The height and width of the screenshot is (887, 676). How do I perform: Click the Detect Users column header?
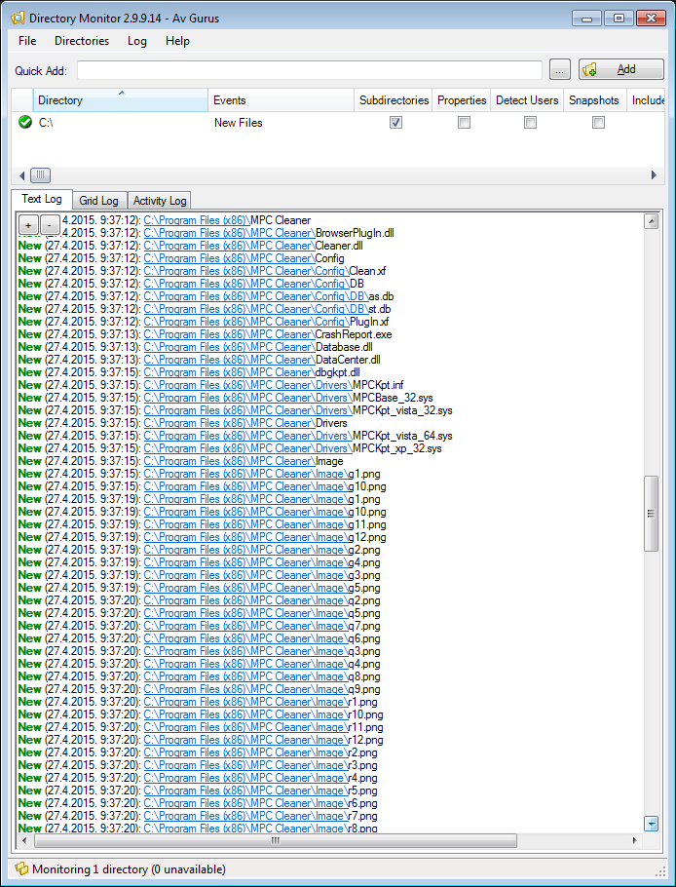point(527,100)
